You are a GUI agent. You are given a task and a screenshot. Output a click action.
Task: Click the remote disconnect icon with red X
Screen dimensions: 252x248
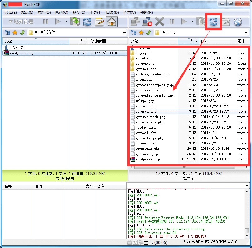(147, 22)
